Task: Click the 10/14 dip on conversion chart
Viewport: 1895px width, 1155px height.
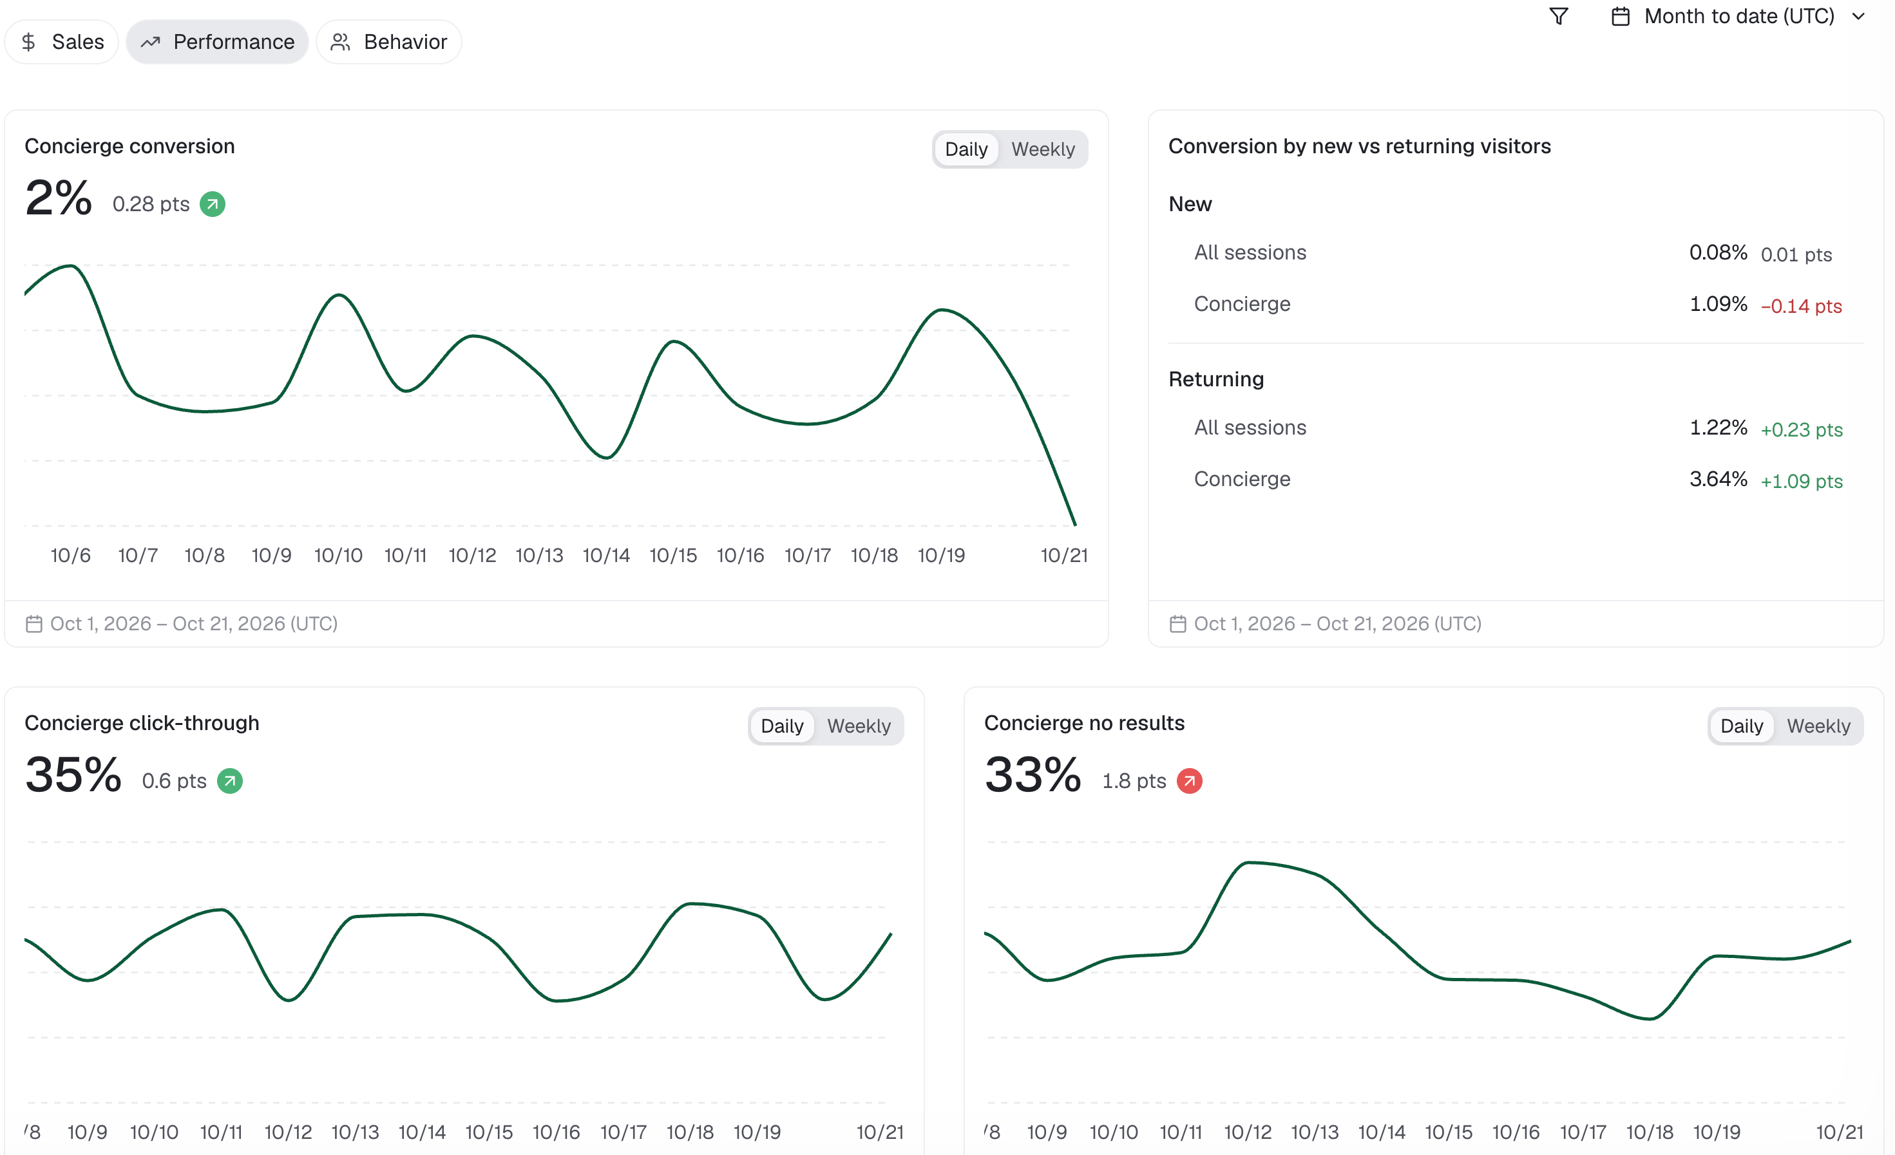Action: pyautogui.click(x=606, y=457)
